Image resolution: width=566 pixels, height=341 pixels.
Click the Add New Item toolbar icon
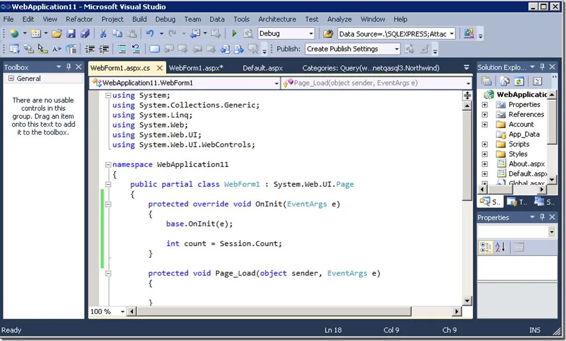36,34
